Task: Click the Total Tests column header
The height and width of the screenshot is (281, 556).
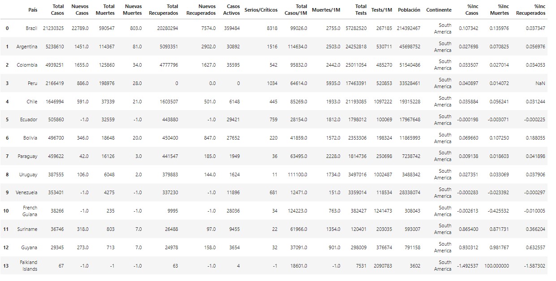Action: pyautogui.click(x=361, y=10)
